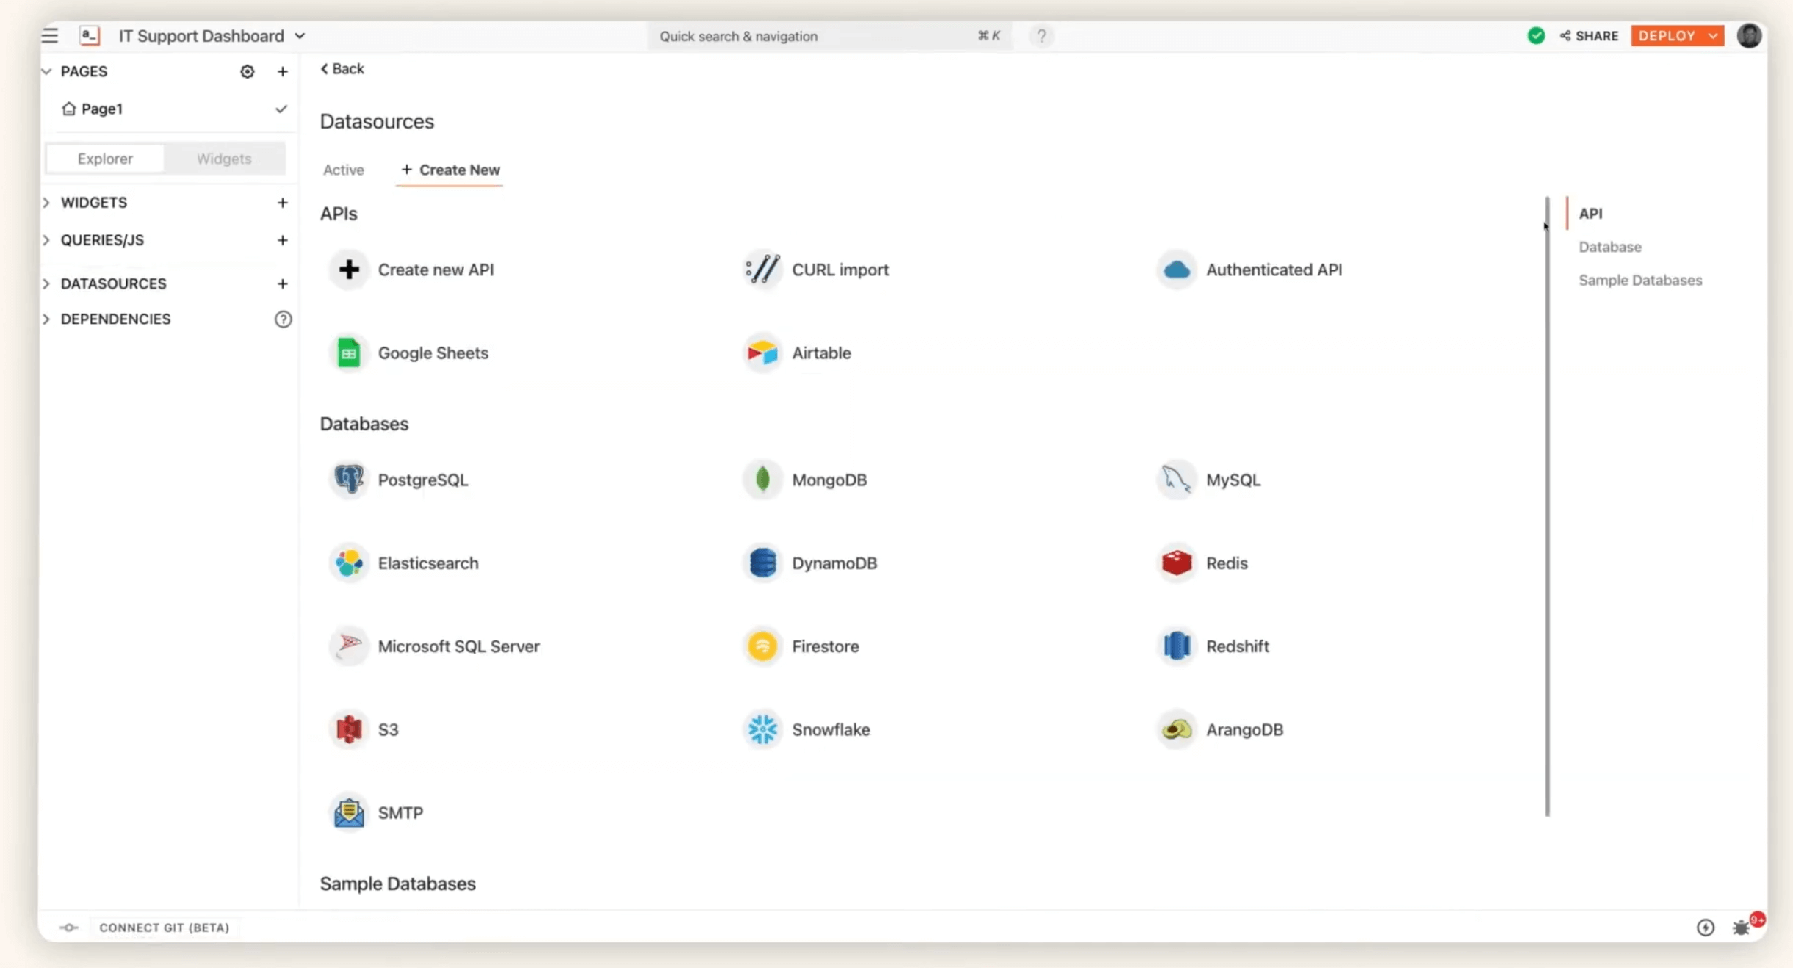
Task: Choose the MongoDB leaf icon
Action: 762,480
